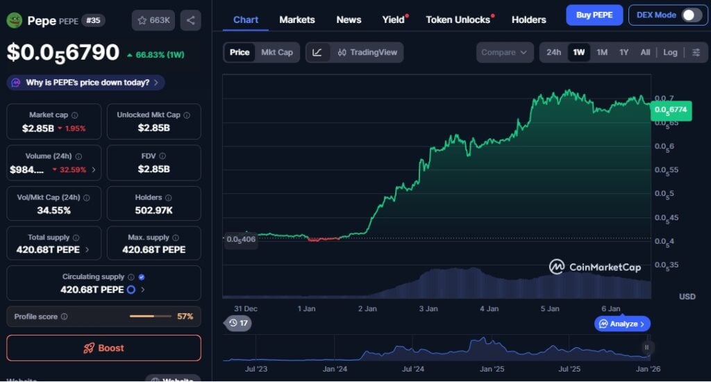Viewport: 711px width, 382px height.
Task: Open the Token Unlocks tab
Action: coord(458,19)
